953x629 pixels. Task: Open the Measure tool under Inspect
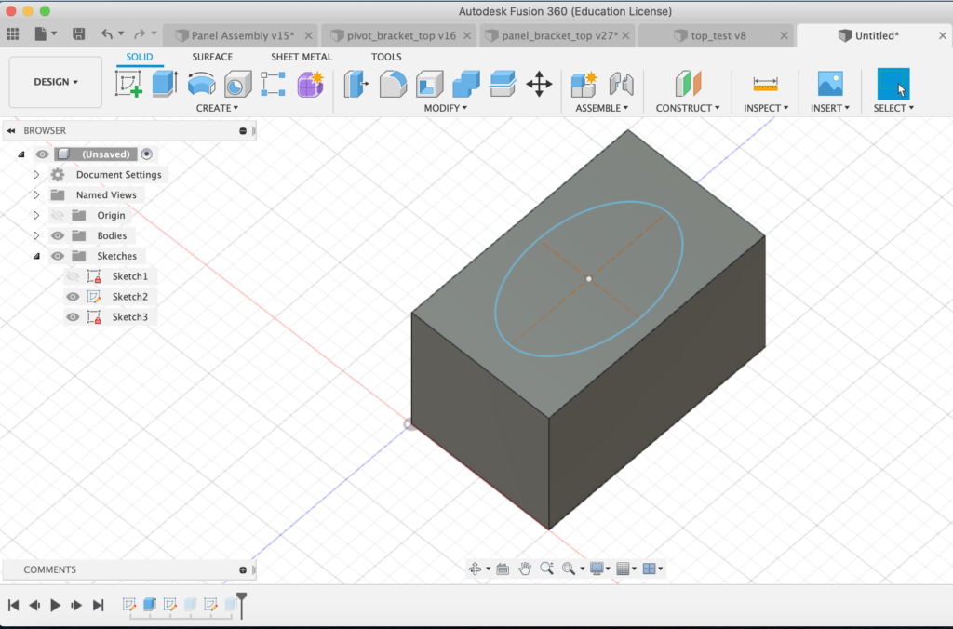tap(765, 85)
